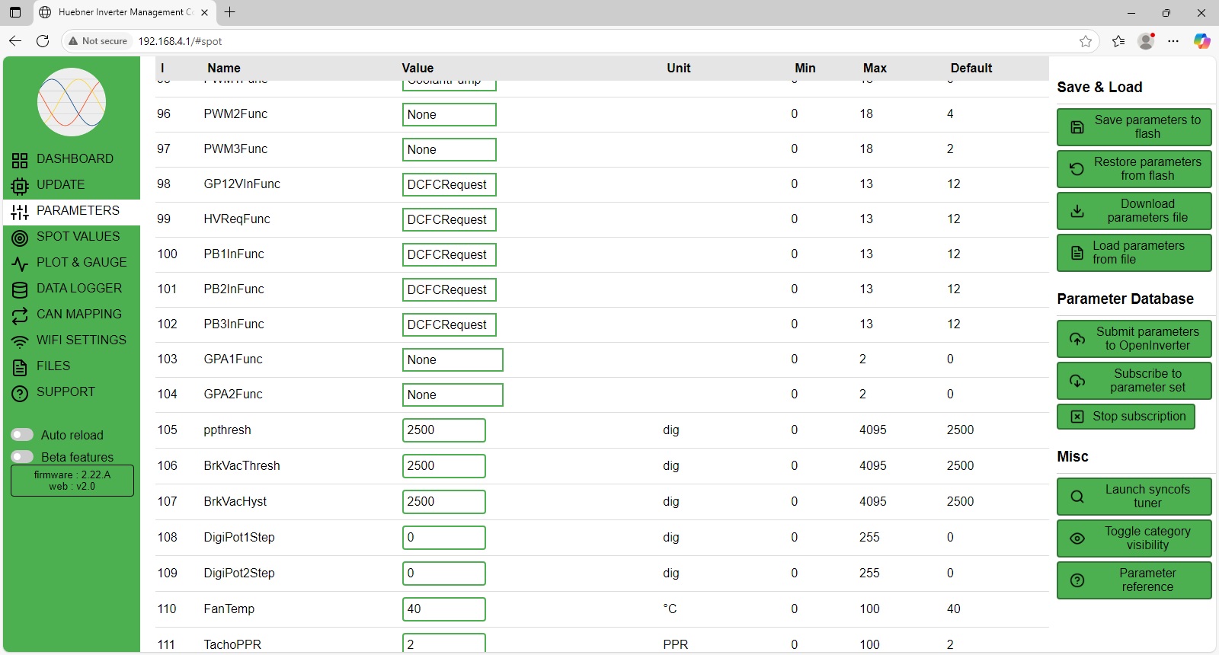This screenshot has width=1219, height=655.
Task: Open Spot Values via target icon
Action: (x=20, y=238)
